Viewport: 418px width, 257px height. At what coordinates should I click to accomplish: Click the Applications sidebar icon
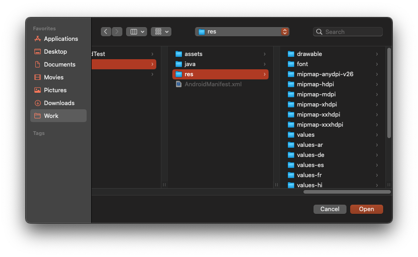tap(38, 39)
